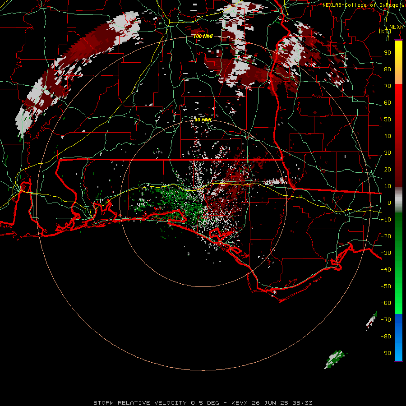Click the 10 value on the velocity scale
This screenshot has width=406, height=406.
(x=388, y=186)
